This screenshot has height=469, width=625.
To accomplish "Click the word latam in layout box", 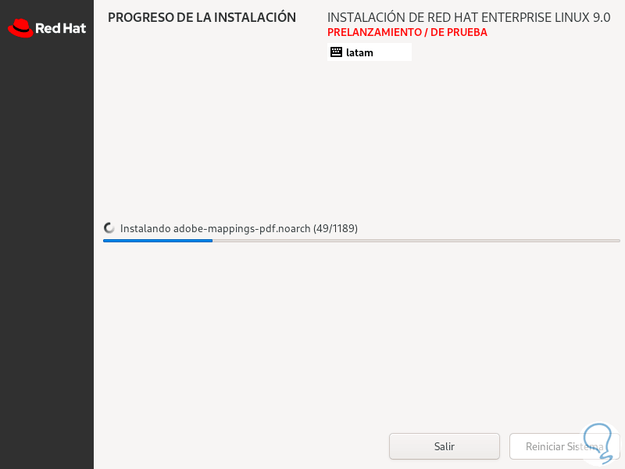I will (x=359, y=52).
